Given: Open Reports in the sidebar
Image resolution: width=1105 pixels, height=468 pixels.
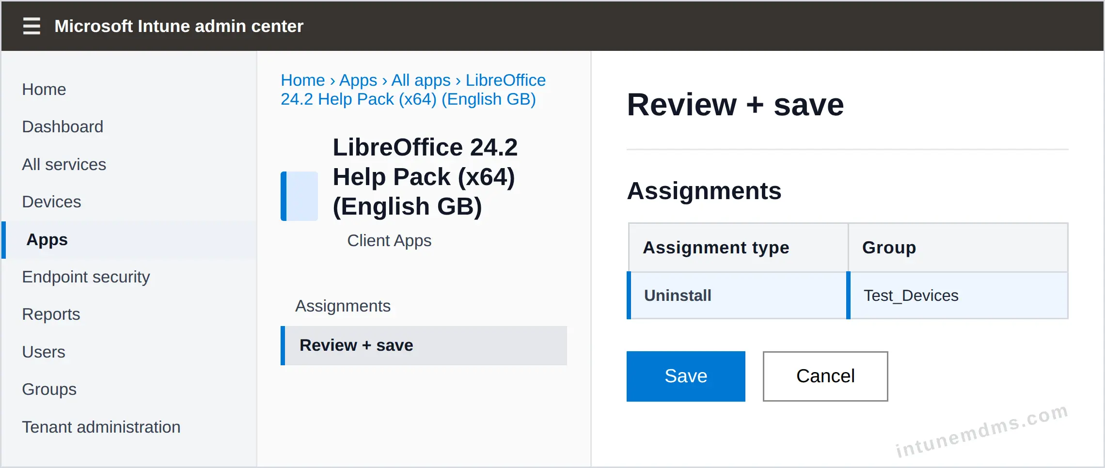Looking at the screenshot, I should [51, 314].
